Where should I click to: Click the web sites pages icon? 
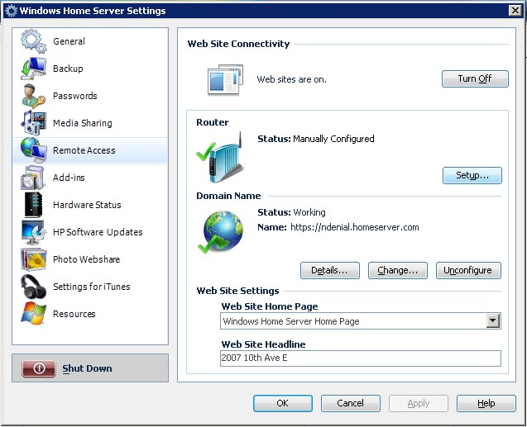[x=225, y=79]
